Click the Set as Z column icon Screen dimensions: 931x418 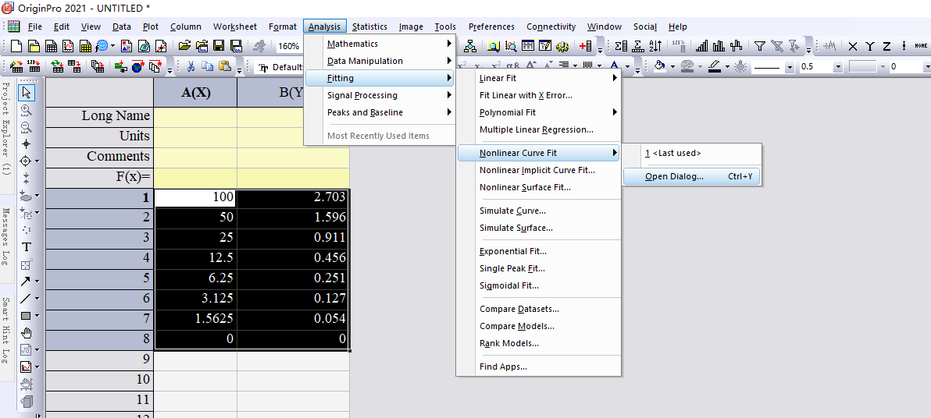[886, 46]
